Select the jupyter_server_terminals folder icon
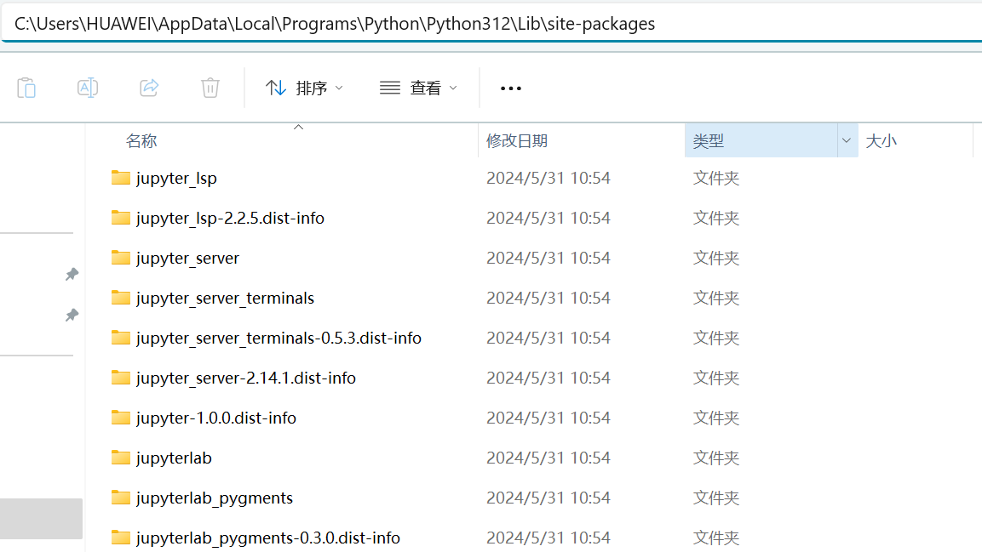Image resolution: width=982 pixels, height=552 pixels. pyautogui.click(x=121, y=298)
